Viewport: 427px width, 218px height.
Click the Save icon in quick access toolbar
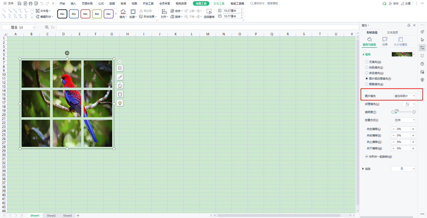(19, 3)
